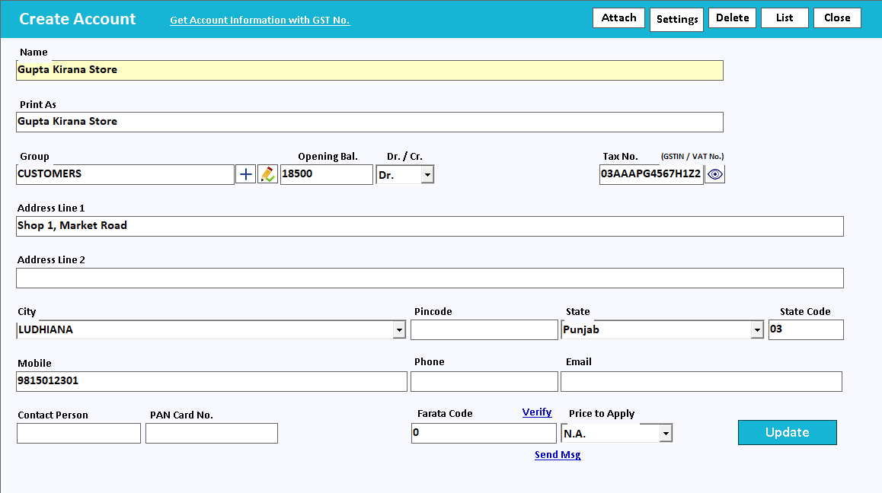Click the Contact Person field
Image resolution: width=882 pixels, height=493 pixels.
point(78,434)
